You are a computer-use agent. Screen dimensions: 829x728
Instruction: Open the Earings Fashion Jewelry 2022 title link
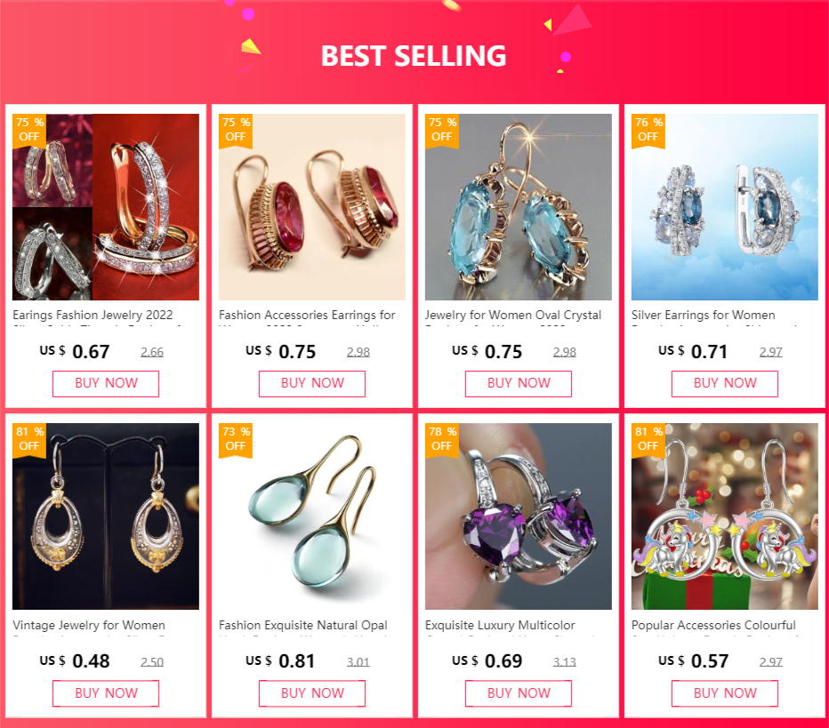pyautogui.click(x=93, y=317)
